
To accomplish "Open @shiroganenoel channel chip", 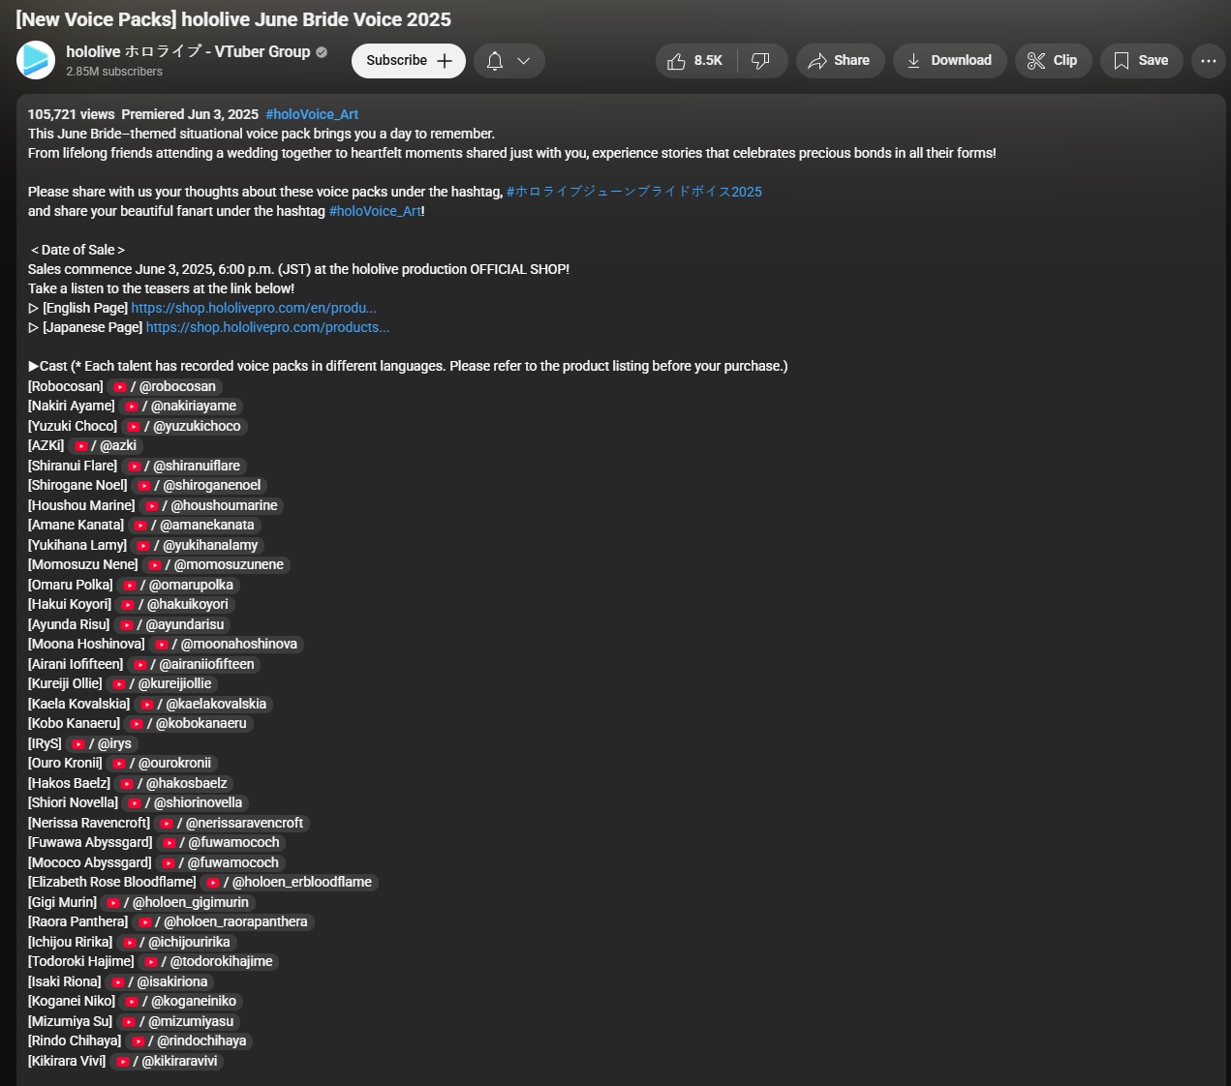I will pos(199,485).
